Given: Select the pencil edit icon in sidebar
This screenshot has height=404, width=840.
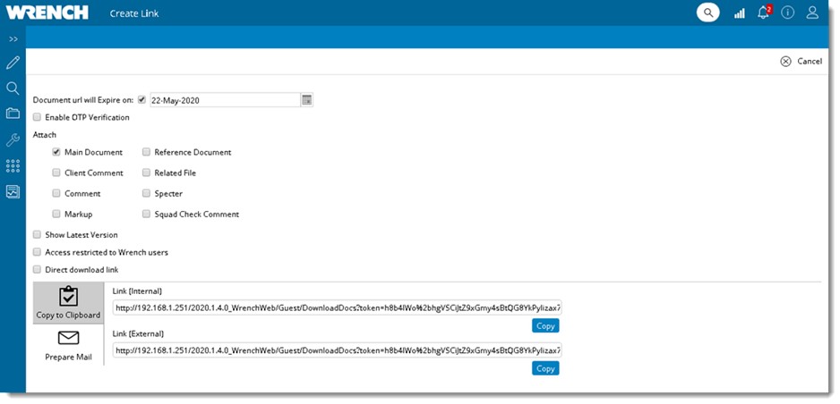Looking at the screenshot, I should tap(13, 63).
